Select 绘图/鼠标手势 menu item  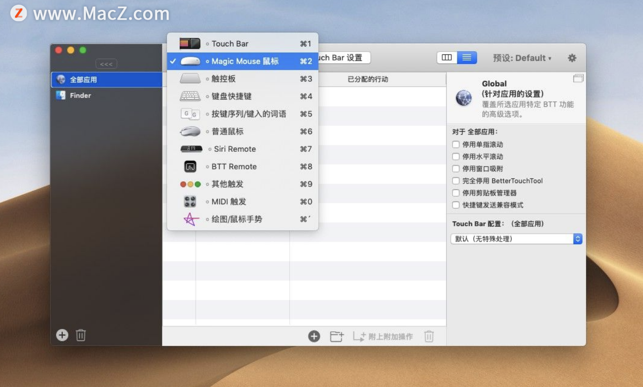point(243,219)
